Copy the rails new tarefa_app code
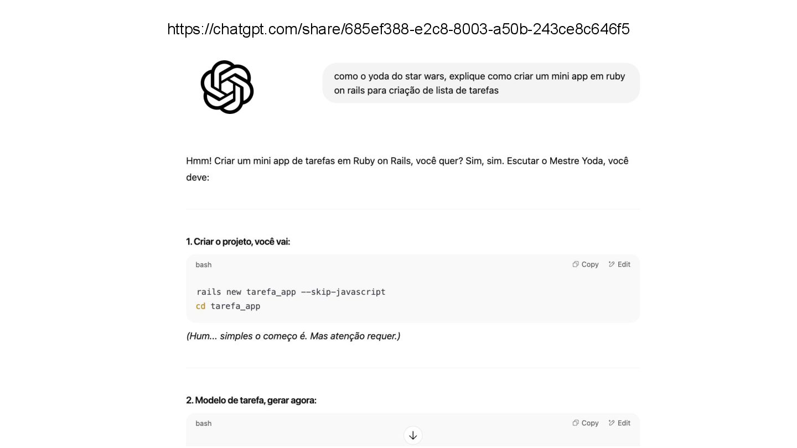 pyautogui.click(x=586, y=264)
